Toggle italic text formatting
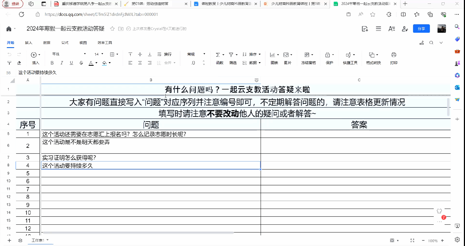Image resolution: width=465 pixels, height=246 pixels. tap(62, 63)
